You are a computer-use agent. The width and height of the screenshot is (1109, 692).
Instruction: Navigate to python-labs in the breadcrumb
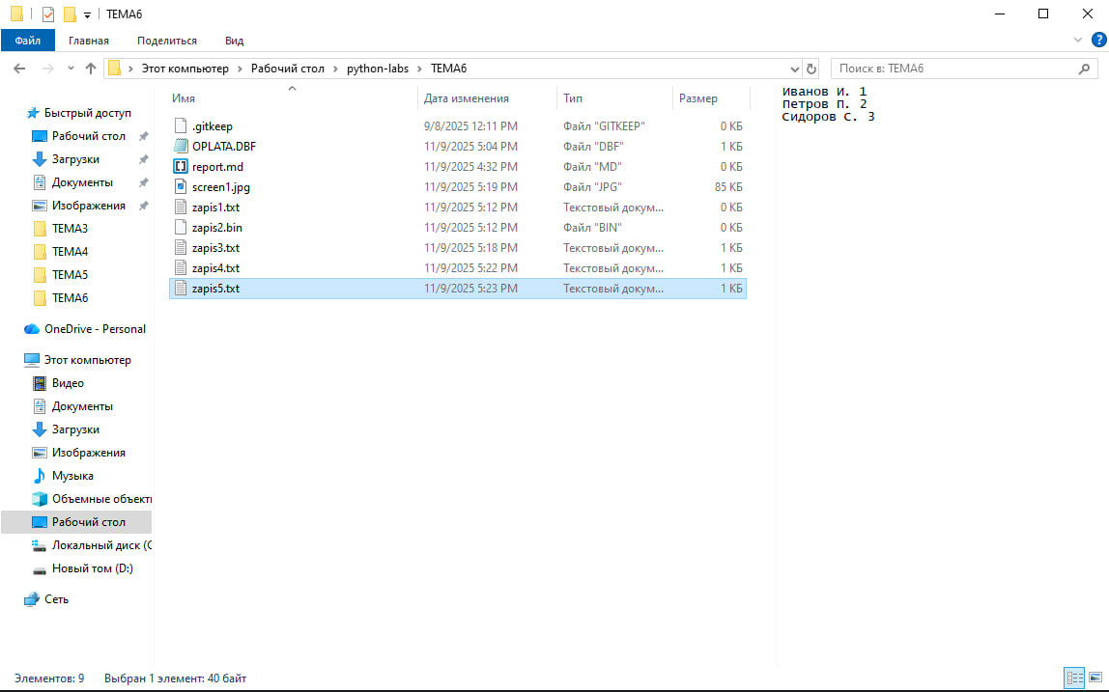[x=369, y=69]
